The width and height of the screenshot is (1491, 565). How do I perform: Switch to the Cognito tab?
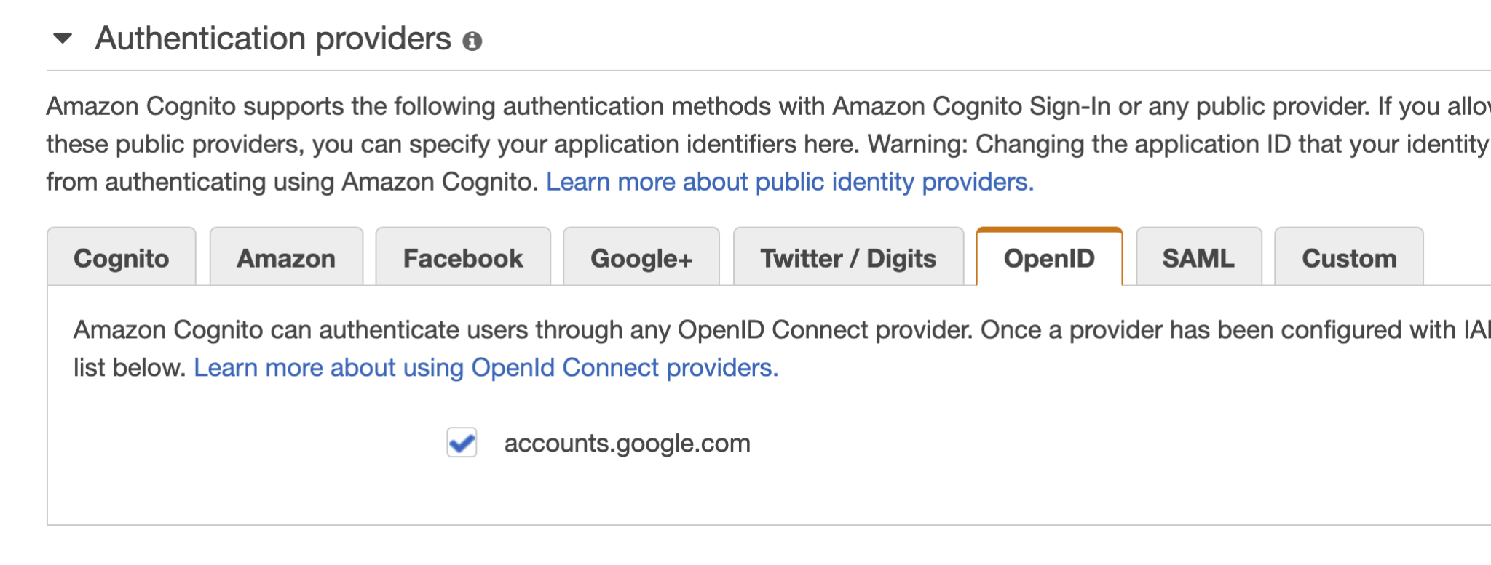pyautogui.click(x=122, y=258)
